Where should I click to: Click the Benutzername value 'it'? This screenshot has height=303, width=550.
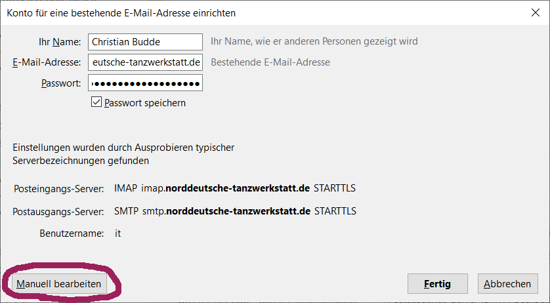coord(118,233)
